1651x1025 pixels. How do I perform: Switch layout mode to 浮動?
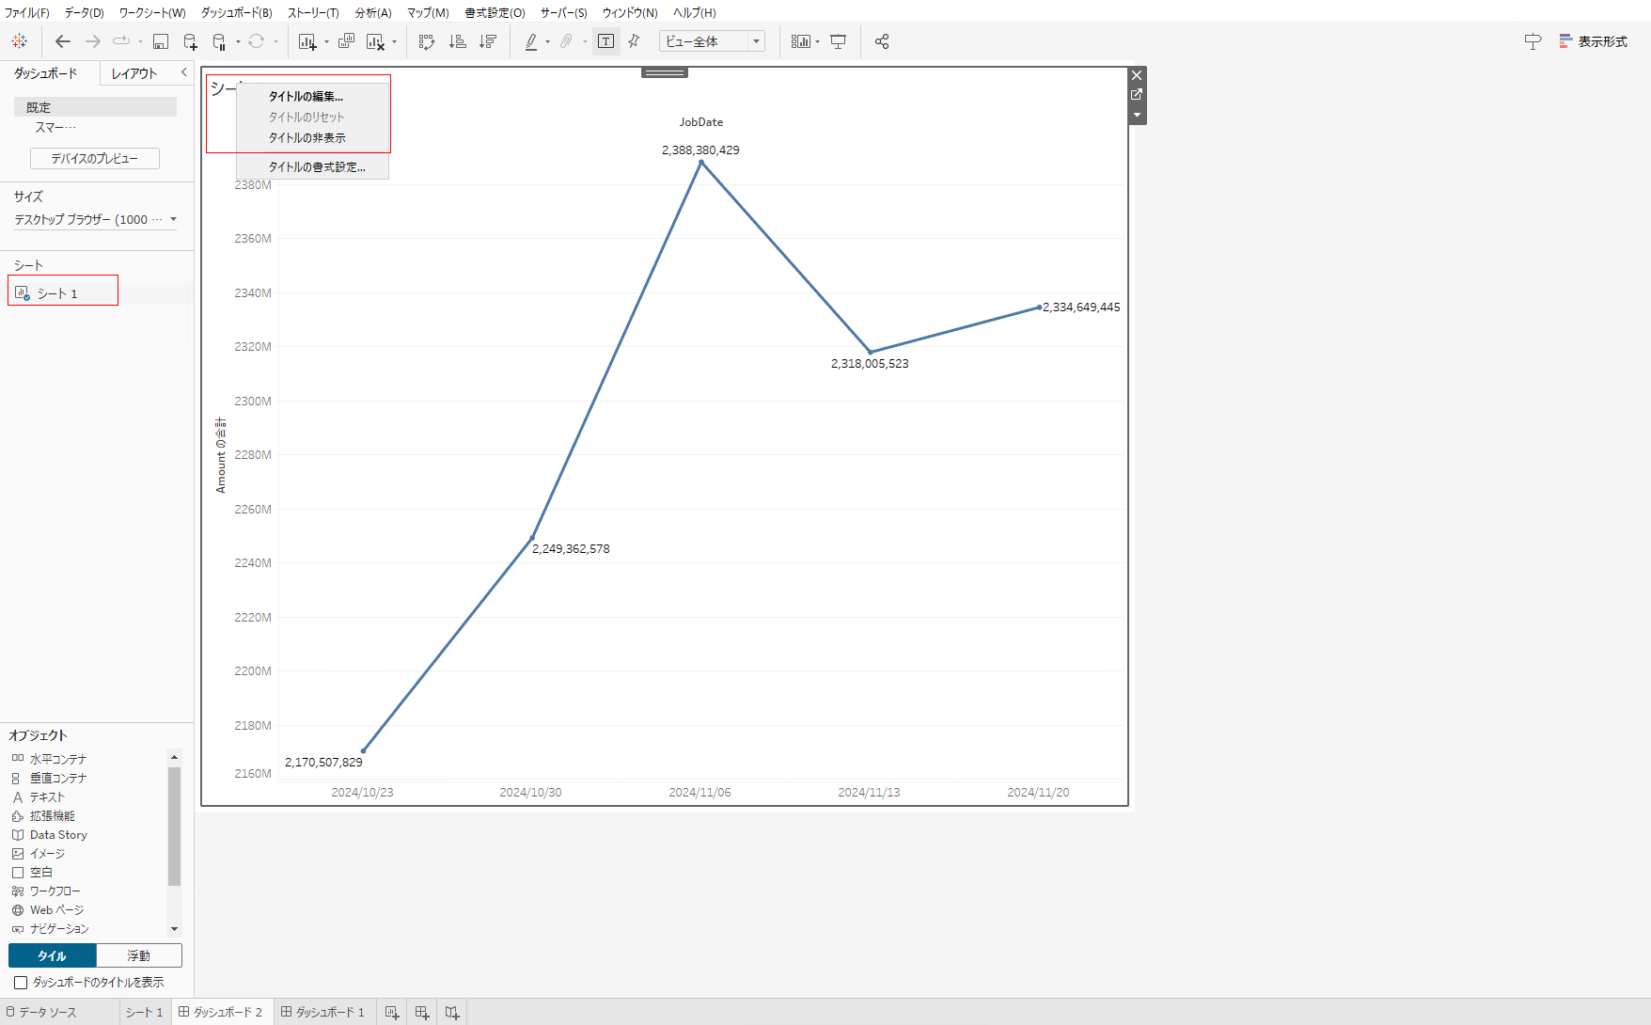pos(139,955)
